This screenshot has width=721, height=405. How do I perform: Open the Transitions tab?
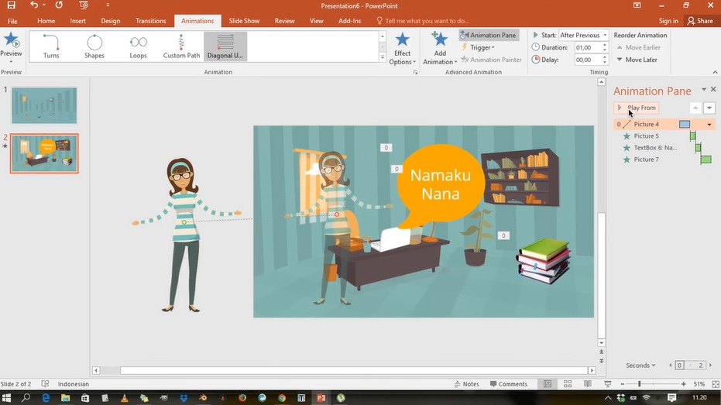[x=150, y=21]
